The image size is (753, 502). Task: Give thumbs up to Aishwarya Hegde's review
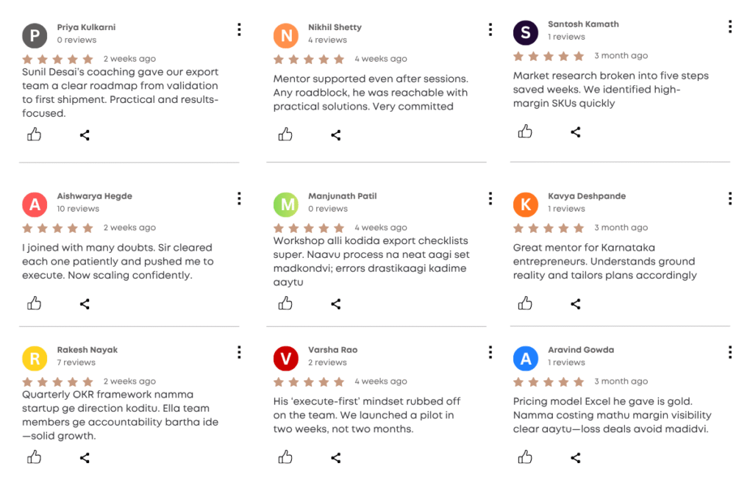tap(34, 304)
